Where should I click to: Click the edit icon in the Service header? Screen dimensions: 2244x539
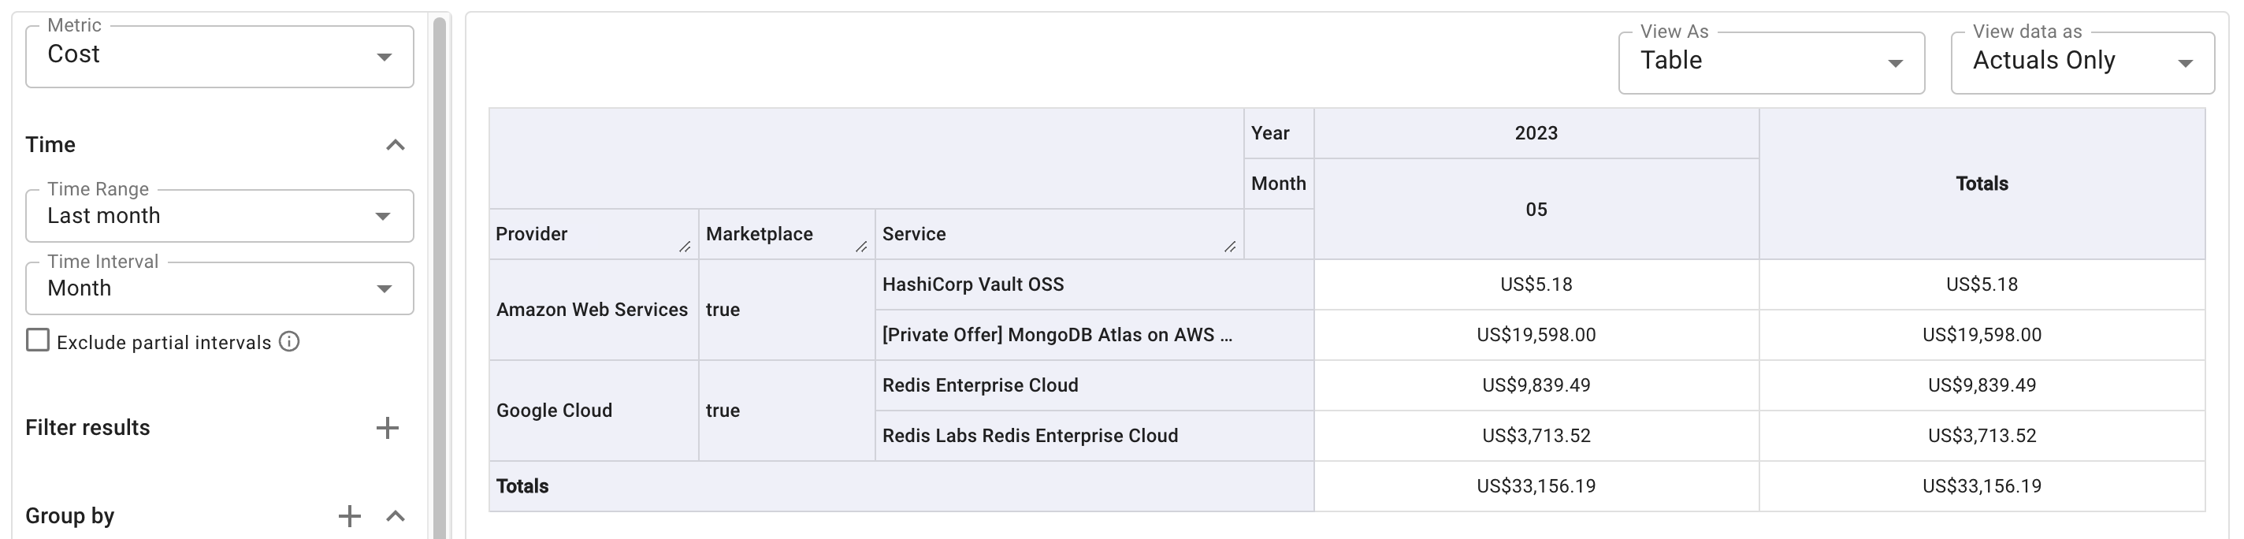point(1230,247)
